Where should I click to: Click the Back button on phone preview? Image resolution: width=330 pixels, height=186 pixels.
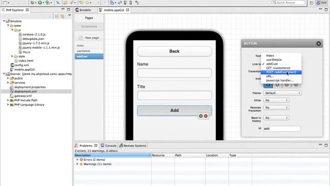point(174,51)
